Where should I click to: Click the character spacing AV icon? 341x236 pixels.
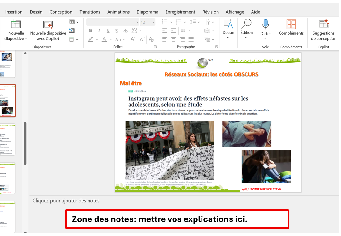click(x=134, y=31)
